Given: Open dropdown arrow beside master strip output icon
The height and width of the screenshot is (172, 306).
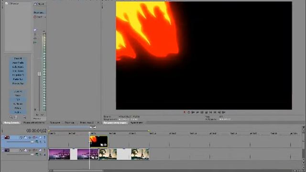Looking at the screenshot, I should click(45, 17).
